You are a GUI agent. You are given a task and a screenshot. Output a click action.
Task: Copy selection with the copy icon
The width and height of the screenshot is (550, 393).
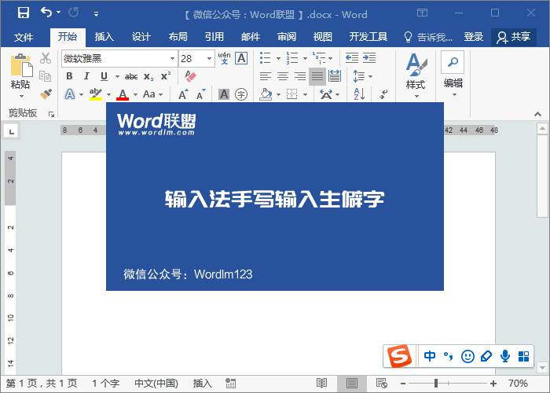[46, 76]
